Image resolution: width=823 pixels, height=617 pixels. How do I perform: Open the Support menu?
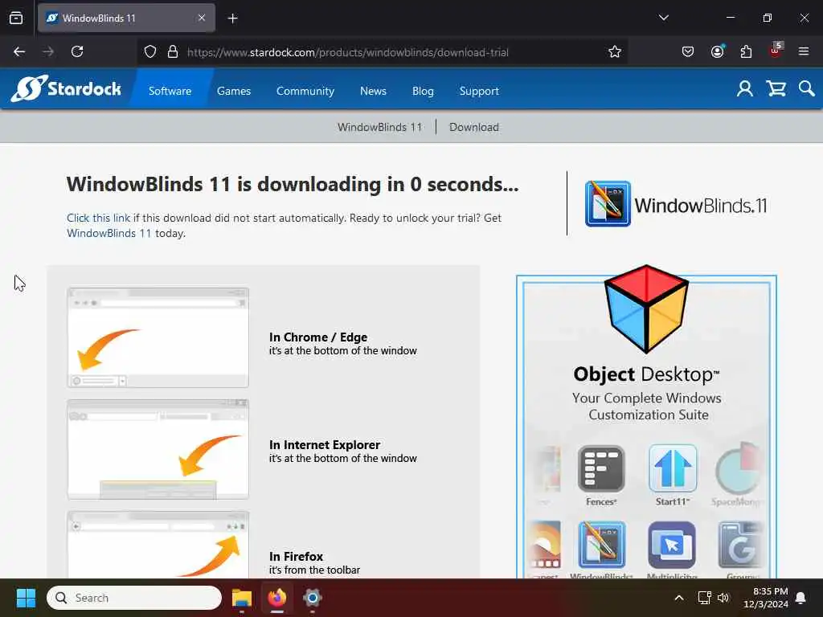[479, 91]
